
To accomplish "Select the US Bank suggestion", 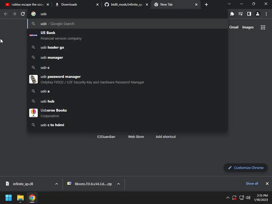I will pyautogui.click(x=127, y=36).
